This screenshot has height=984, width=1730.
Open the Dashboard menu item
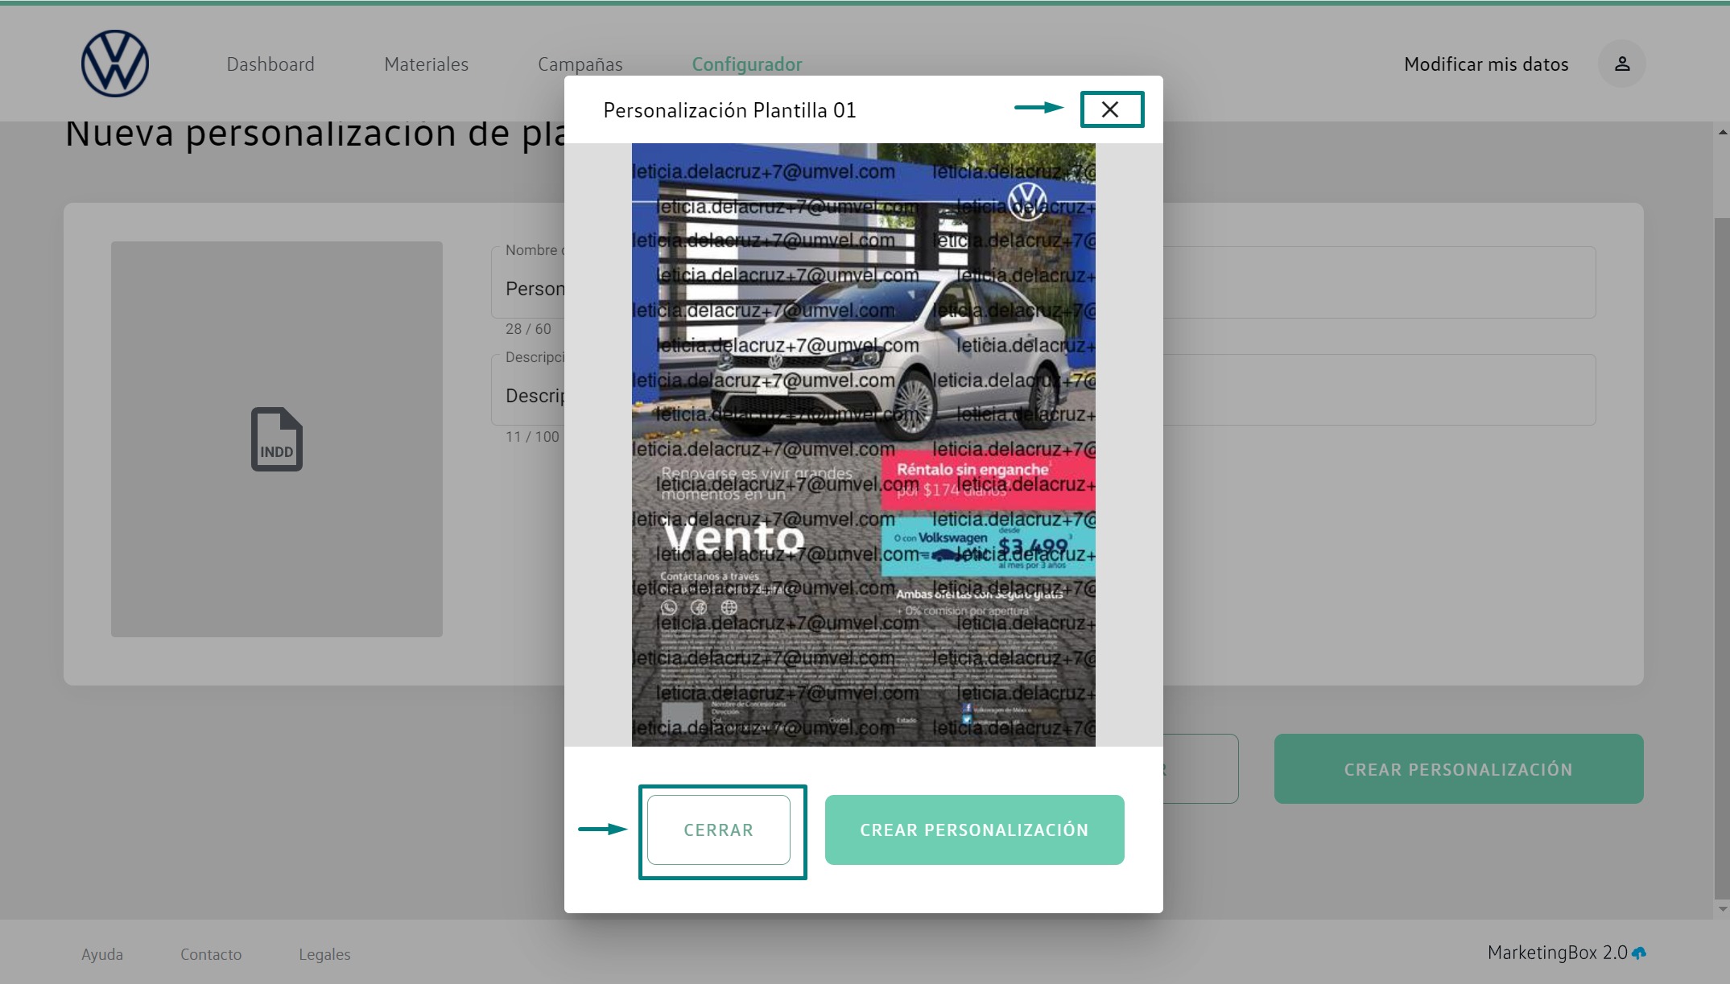pos(270,64)
